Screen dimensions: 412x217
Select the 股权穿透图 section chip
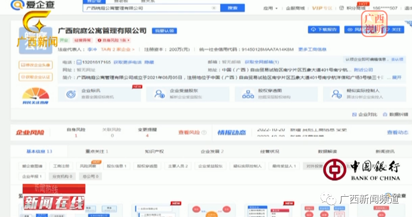point(147,166)
